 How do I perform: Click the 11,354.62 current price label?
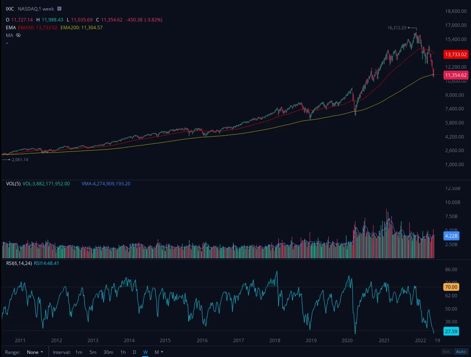point(456,75)
